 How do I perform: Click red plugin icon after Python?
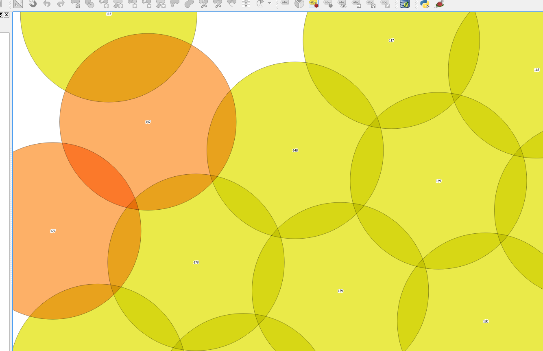439,4
